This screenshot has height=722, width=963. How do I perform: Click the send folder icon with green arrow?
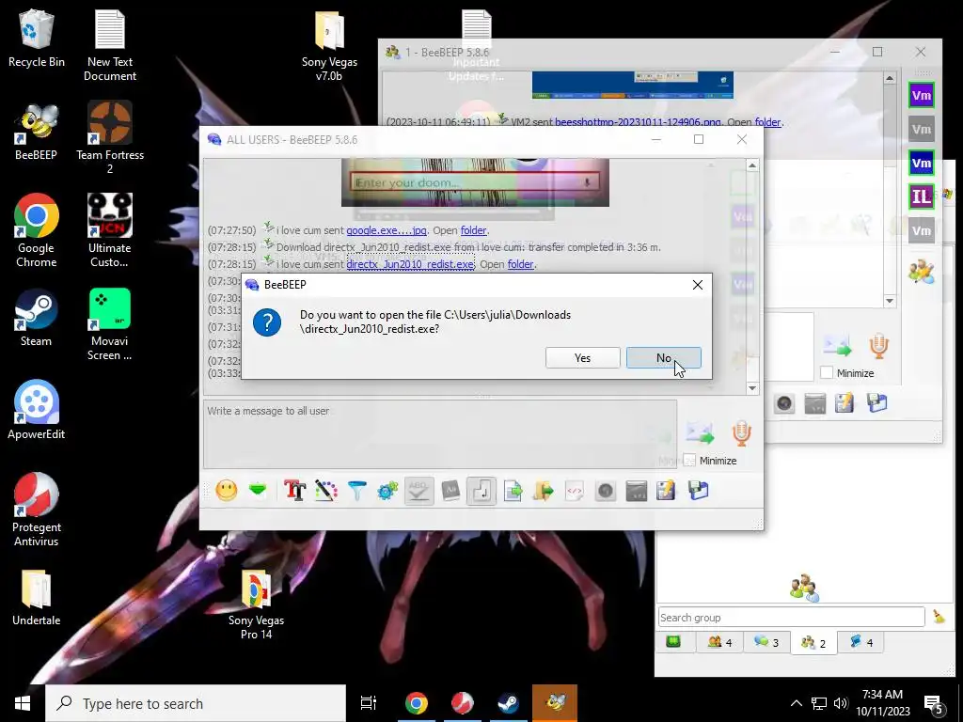pos(544,491)
